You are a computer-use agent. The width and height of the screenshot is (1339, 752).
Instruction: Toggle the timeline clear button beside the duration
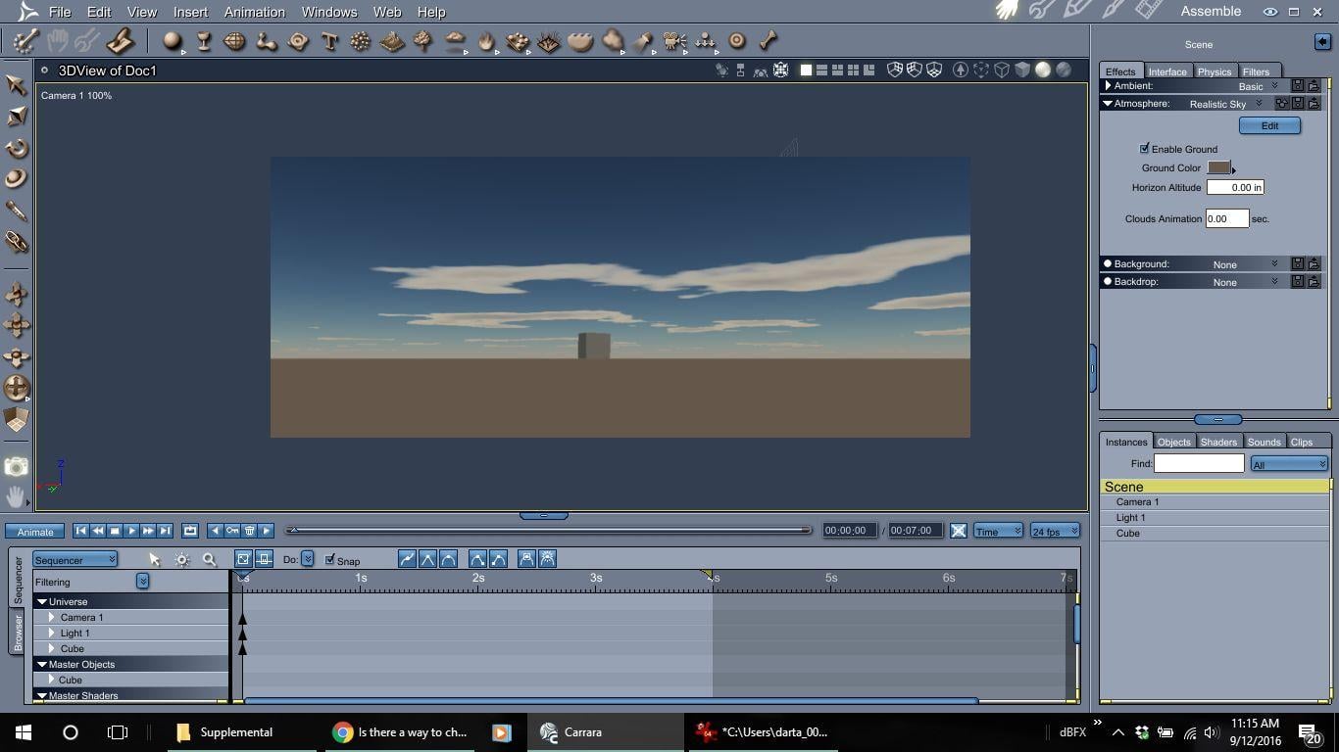point(959,531)
